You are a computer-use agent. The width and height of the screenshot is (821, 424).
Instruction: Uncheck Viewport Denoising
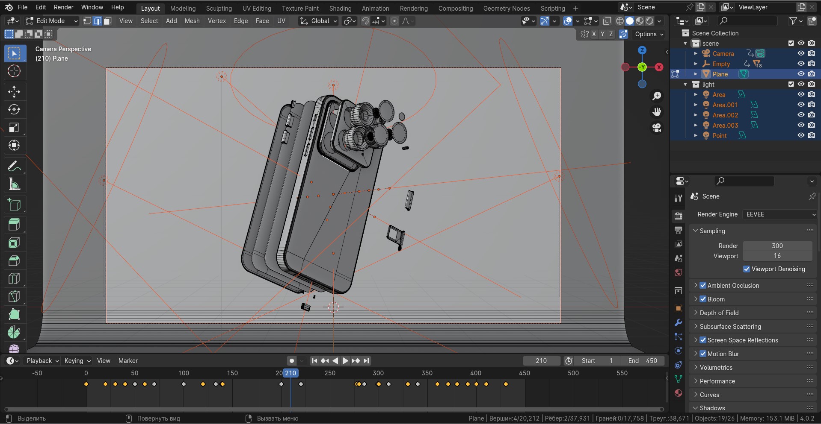747,269
